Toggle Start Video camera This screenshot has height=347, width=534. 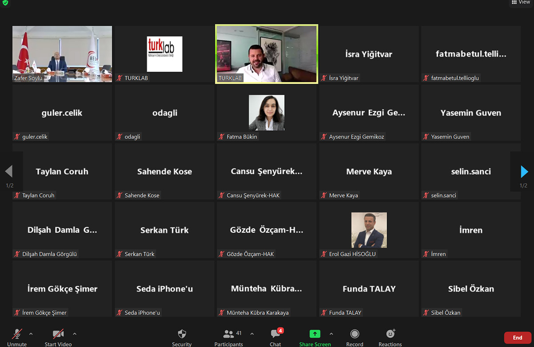pyautogui.click(x=58, y=335)
